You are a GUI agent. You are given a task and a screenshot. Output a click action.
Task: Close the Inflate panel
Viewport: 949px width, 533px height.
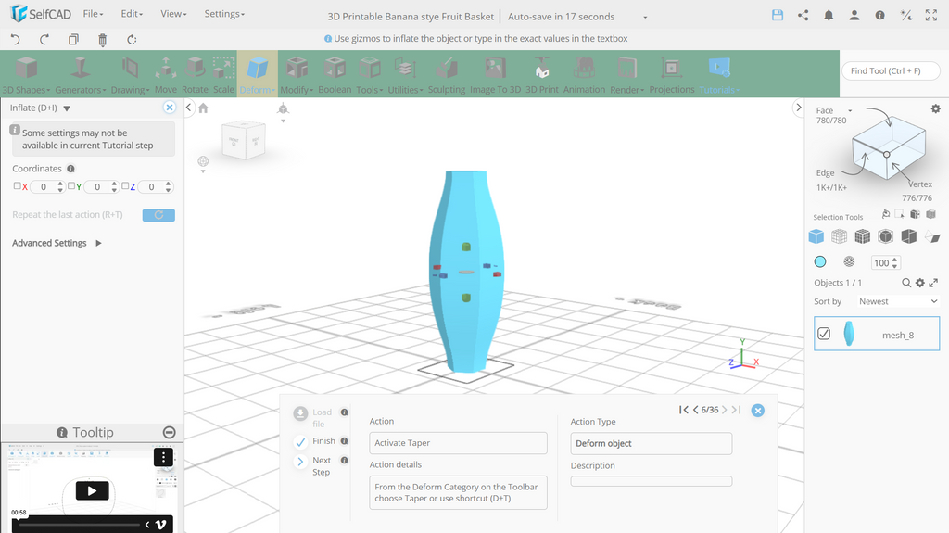point(170,108)
